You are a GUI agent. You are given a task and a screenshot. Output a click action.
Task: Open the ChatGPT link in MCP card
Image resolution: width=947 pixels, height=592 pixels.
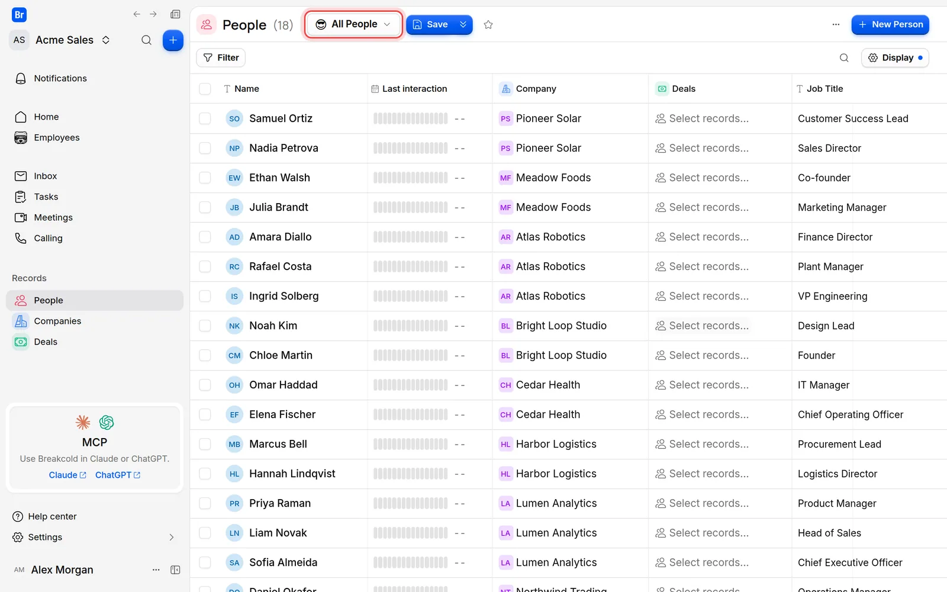click(x=118, y=475)
